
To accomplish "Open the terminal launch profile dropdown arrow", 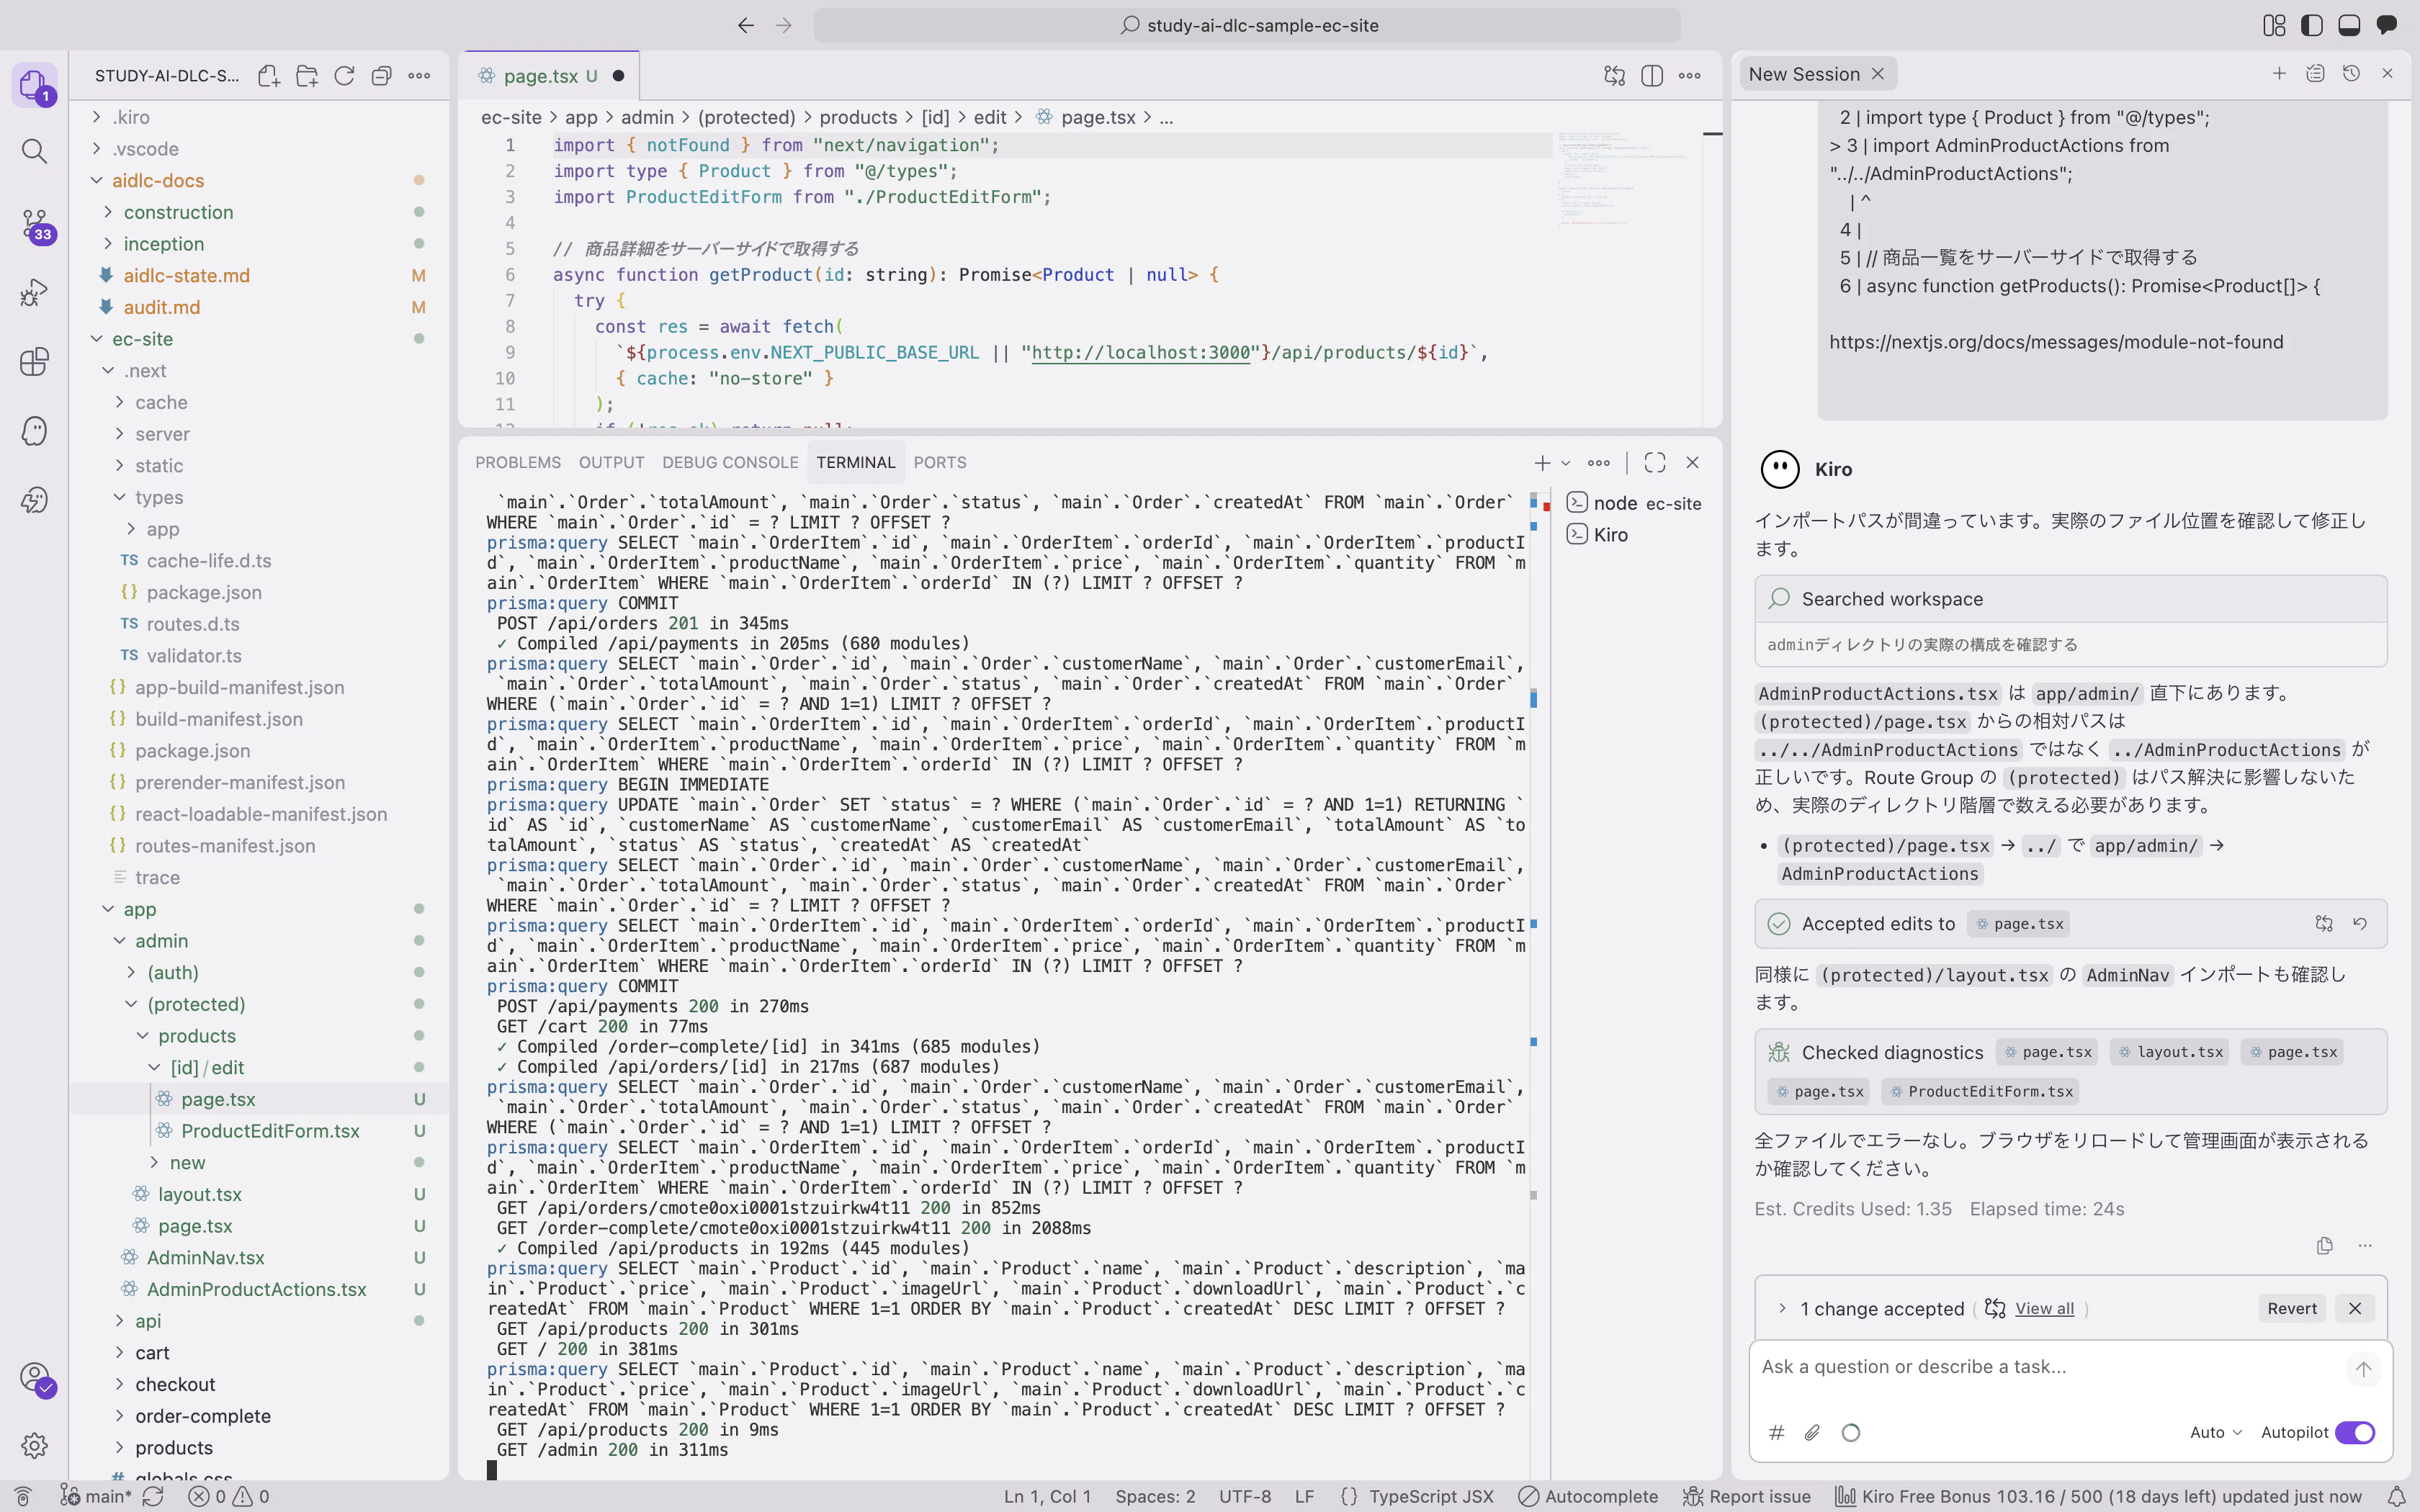I will (x=1566, y=463).
